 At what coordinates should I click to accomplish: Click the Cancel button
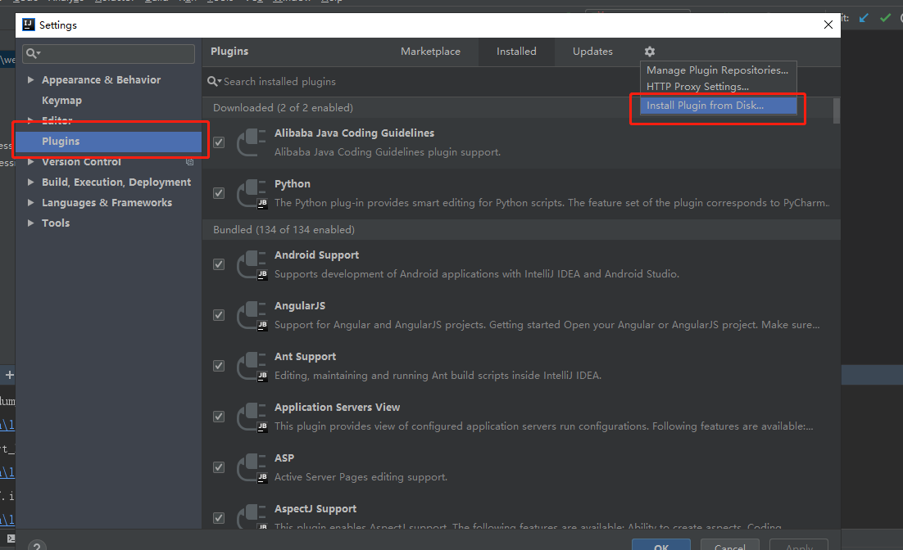[729, 545]
